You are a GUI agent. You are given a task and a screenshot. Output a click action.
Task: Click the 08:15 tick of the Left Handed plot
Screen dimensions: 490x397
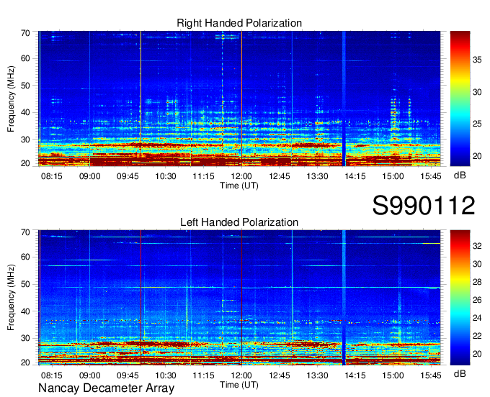[52, 375]
